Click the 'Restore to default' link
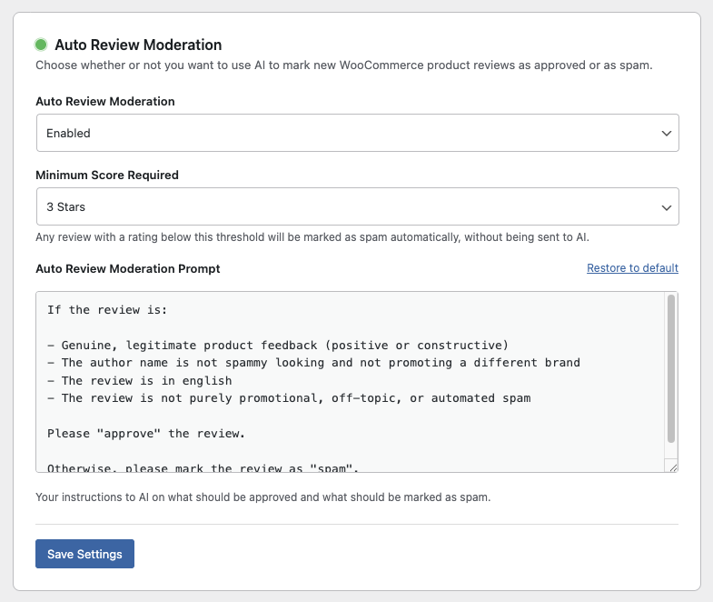 click(632, 267)
